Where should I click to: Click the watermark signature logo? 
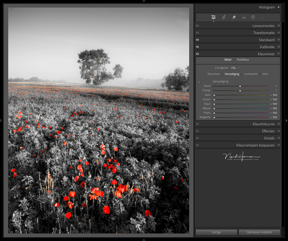pyautogui.click(x=241, y=156)
